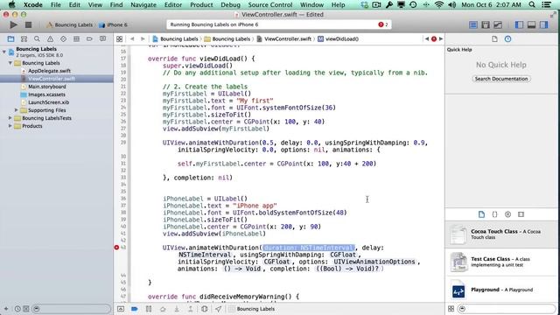Select the Playground template

coord(502,290)
